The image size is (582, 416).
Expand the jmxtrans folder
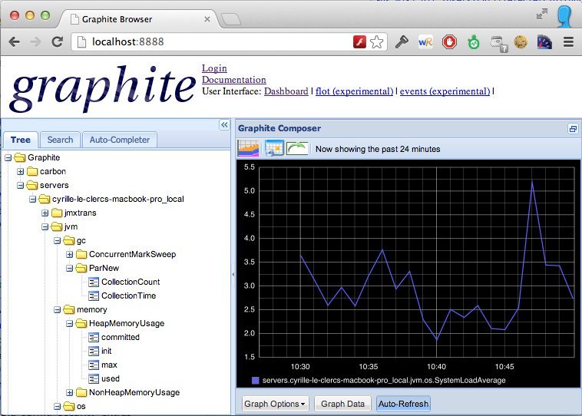45,213
